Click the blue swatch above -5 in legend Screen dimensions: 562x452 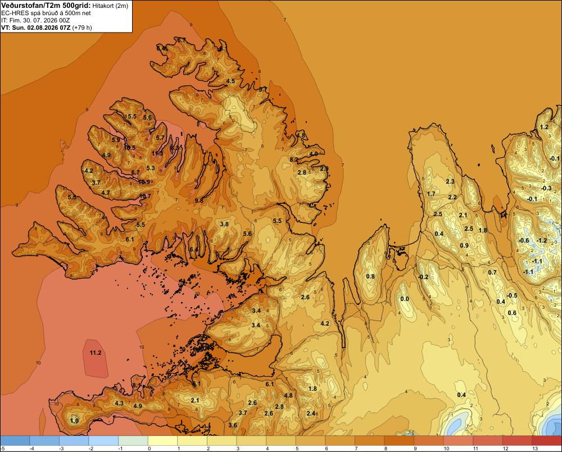tap(15, 440)
